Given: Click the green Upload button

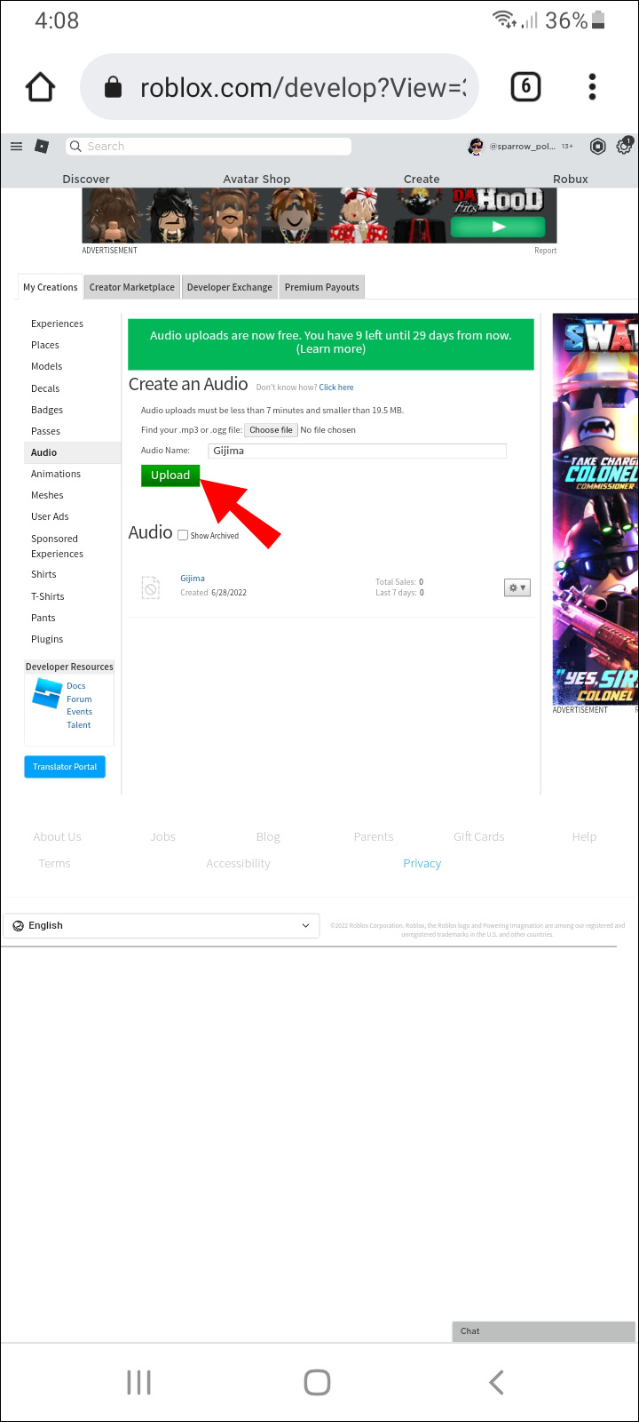Looking at the screenshot, I should click(x=170, y=475).
